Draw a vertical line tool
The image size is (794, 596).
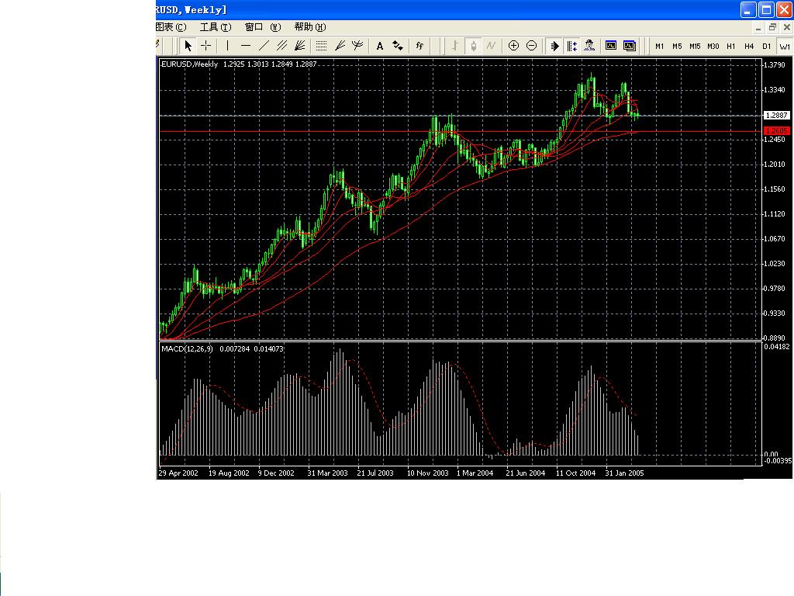click(227, 46)
